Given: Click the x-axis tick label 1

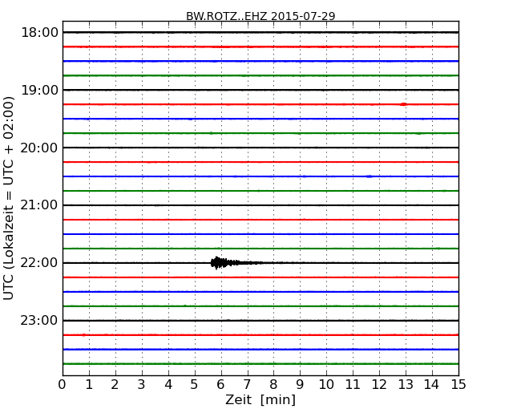Looking at the screenshot, I should click(89, 385).
